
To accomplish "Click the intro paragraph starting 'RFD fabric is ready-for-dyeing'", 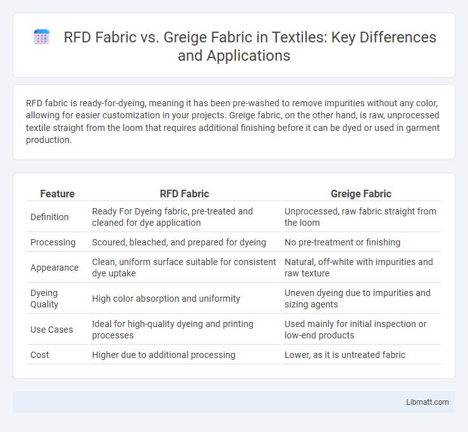I will point(233,121).
